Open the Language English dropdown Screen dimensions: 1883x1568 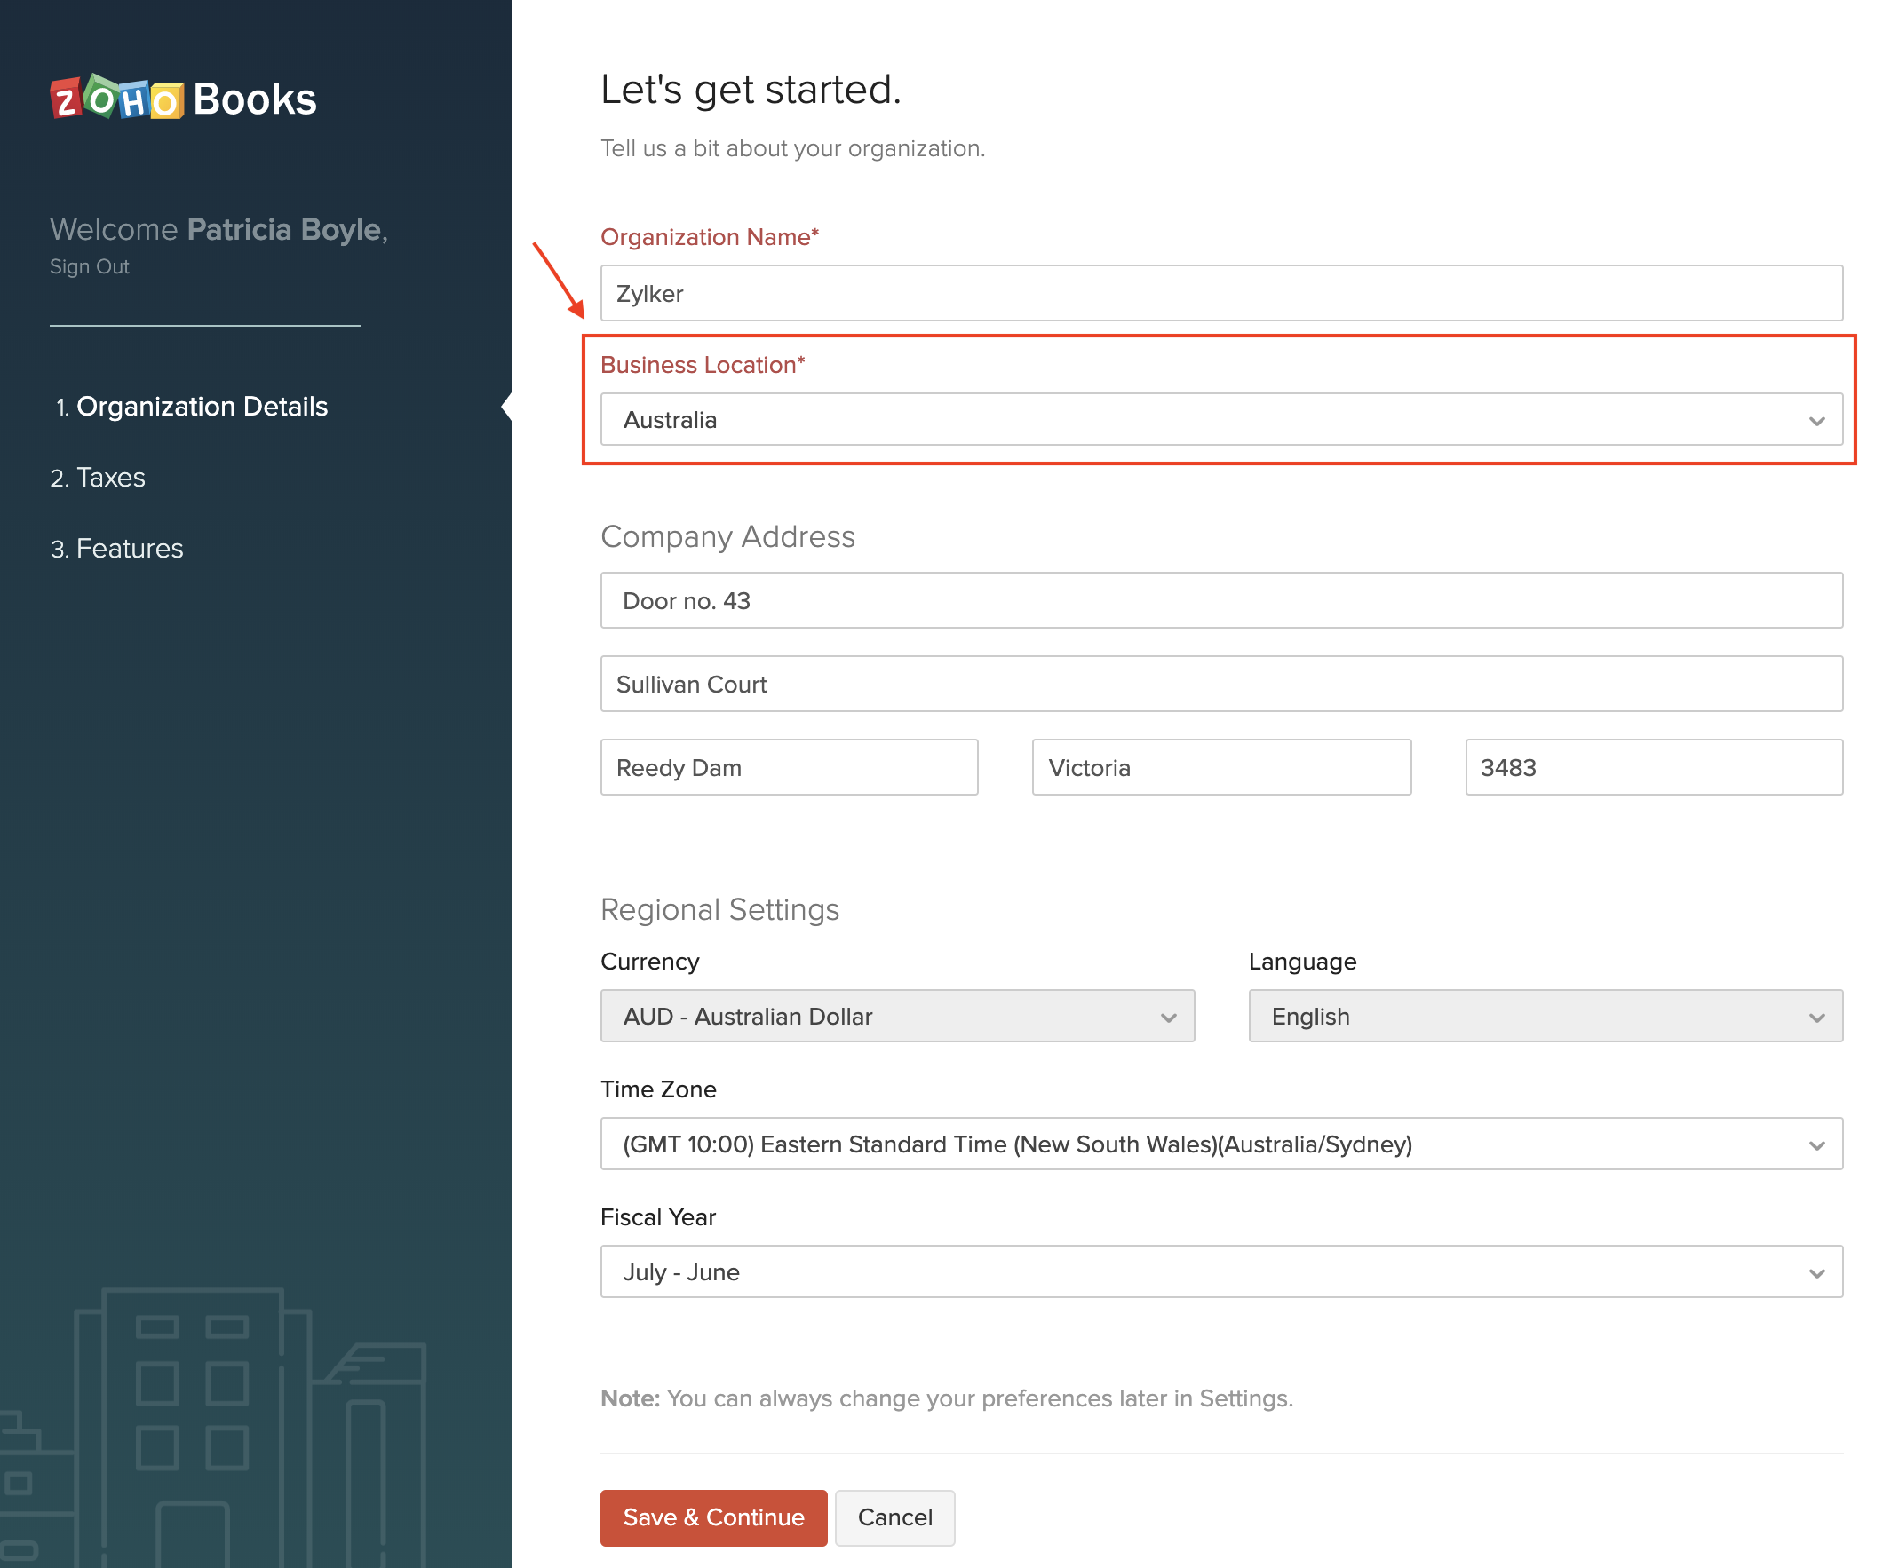(x=1544, y=1016)
